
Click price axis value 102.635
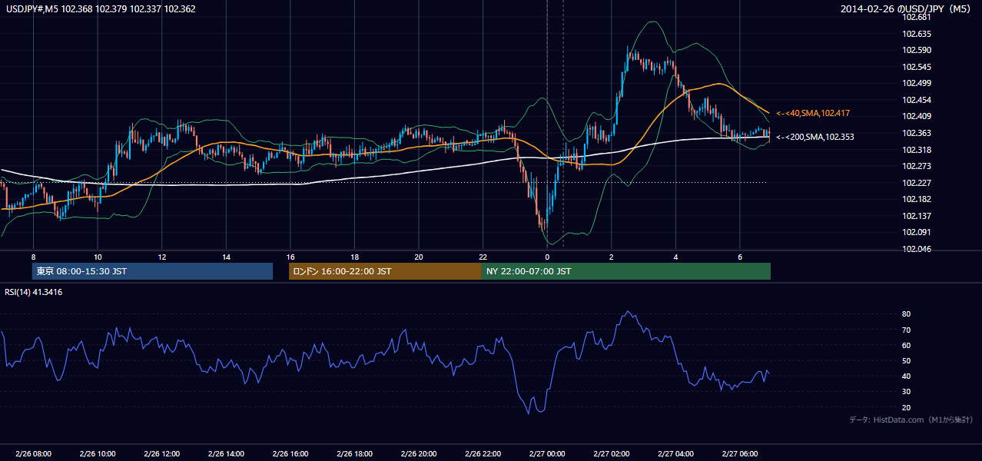pyautogui.click(x=916, y=34)
